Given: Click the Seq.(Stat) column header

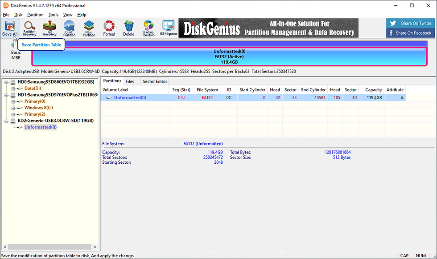Looking at the screenshot, I should click(181, 90).
